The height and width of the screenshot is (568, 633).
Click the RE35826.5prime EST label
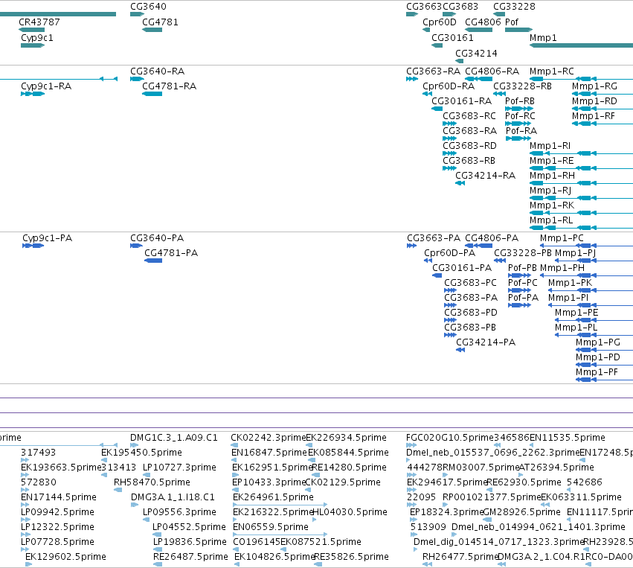pos(351,557)
